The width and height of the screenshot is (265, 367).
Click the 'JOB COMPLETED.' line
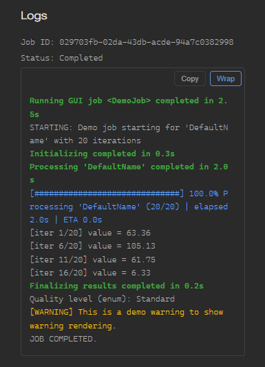coord(63,339)
